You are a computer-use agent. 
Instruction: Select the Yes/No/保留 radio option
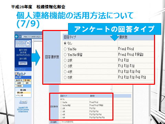coord(65,55)
